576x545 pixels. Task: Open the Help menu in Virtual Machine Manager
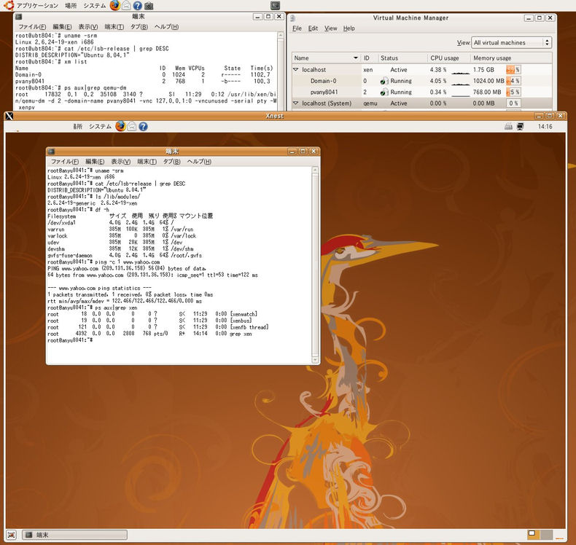coord(349,28)
